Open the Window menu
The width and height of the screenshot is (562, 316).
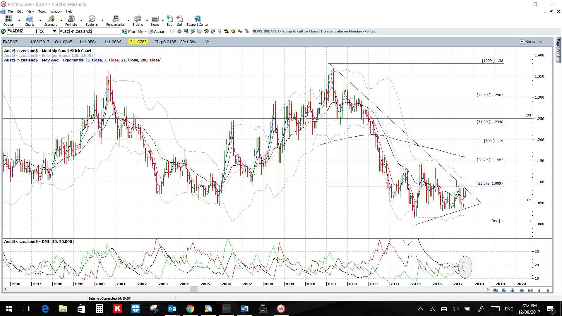[x=56, y=11]
